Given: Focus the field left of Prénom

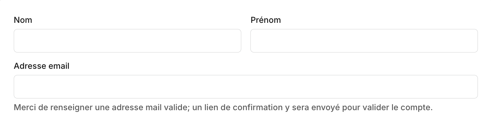Looking at the screenshot, I should click(x=128, y=41).
